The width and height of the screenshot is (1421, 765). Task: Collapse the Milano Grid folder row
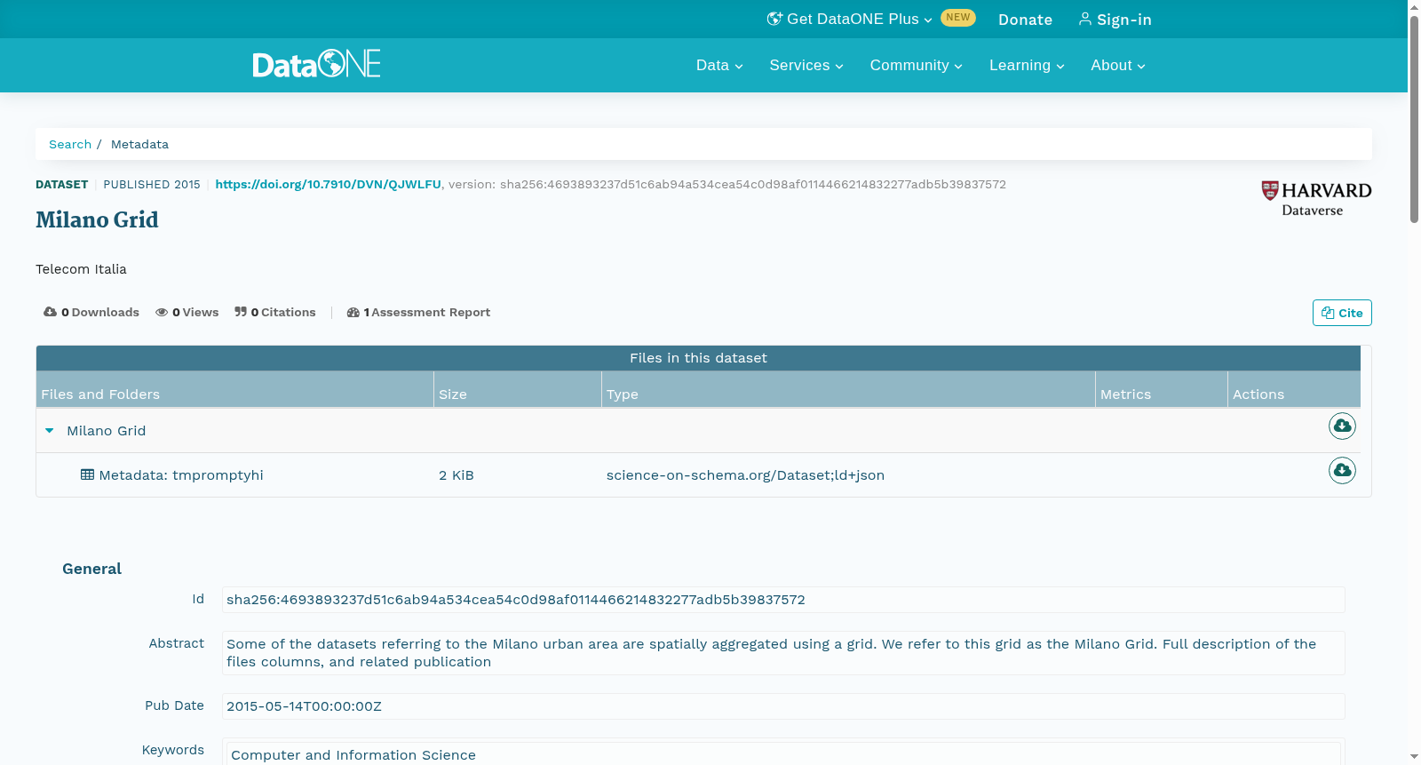click(50, 430)
